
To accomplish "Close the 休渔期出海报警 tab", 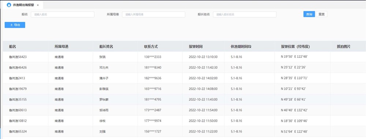I will pos(38,5).
